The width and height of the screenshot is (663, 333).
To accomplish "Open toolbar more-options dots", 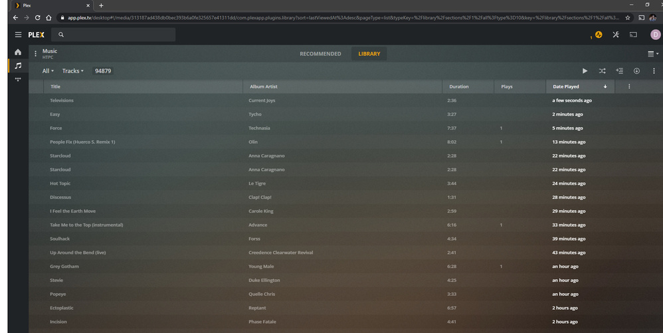I will (654, 70).
